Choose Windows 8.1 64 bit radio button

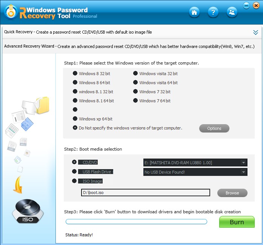[x=75, y=100]
